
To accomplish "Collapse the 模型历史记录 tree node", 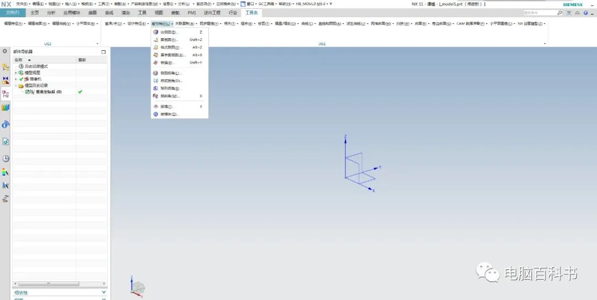I will click(15, 86).
